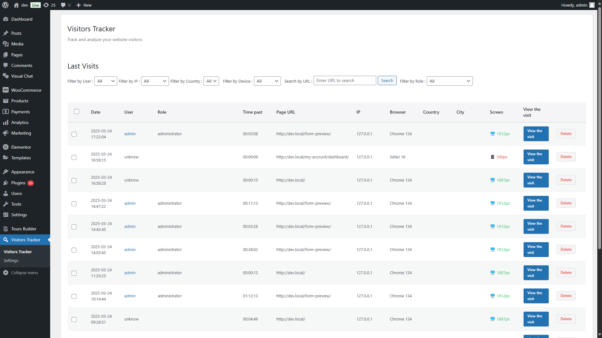Click the admin avatar icon at top right
602x338 pixels.
tap(592, 5)
